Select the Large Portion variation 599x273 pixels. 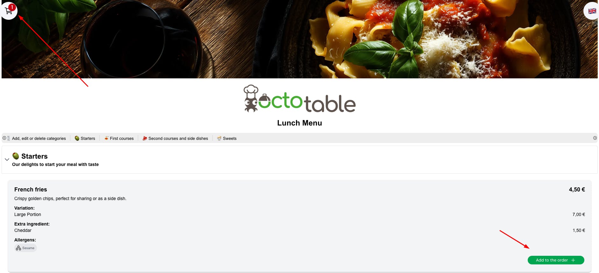28,215
